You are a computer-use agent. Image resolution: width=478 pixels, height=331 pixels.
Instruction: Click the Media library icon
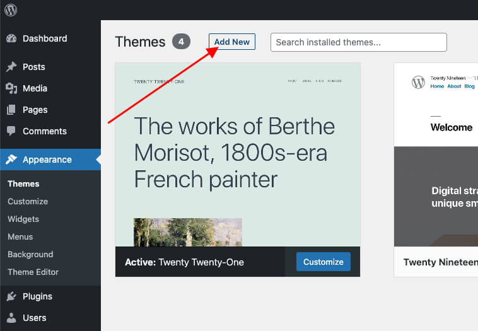point(11,88)
